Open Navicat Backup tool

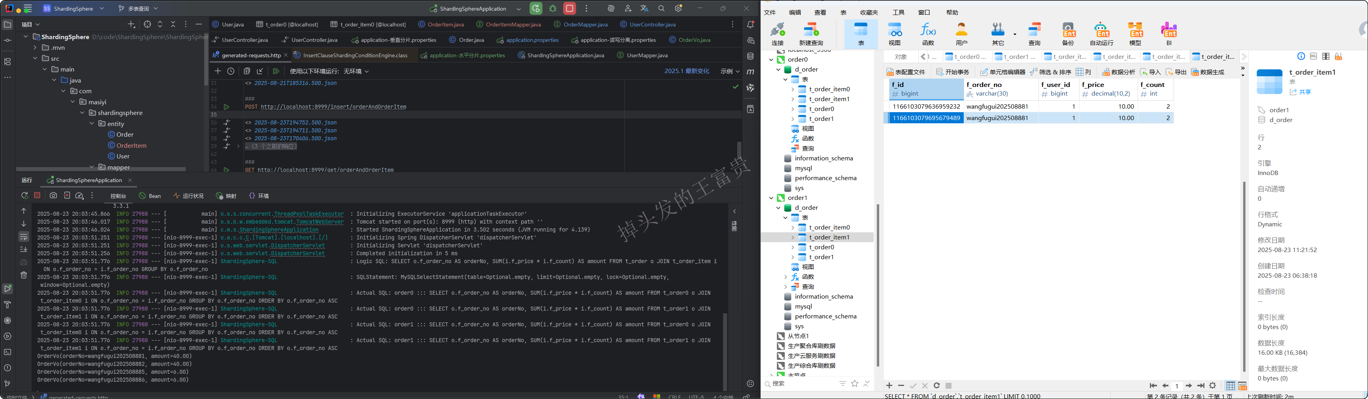1068,34
